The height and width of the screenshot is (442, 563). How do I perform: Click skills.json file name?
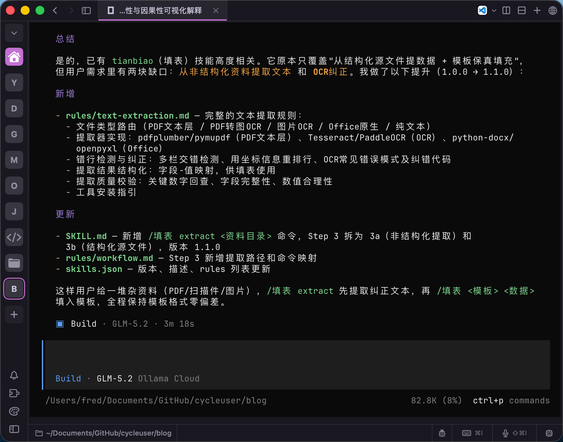(x=94, y=269)
